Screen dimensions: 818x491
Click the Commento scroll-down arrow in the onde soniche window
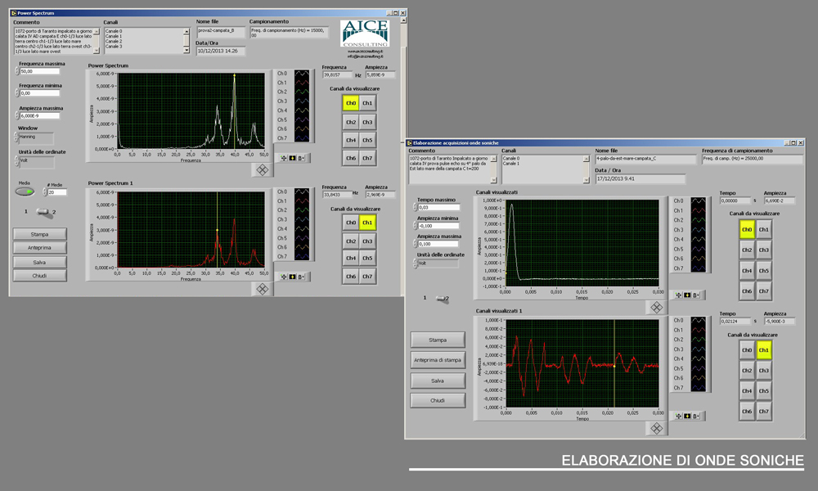click(x=494, y=181)
